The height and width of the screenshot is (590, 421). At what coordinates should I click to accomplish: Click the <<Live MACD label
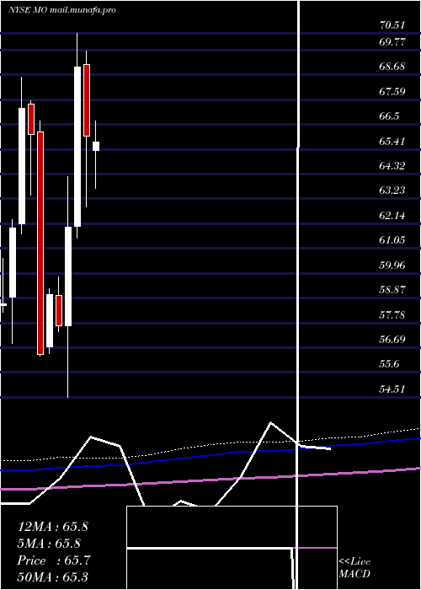click(x=354, y=567)
